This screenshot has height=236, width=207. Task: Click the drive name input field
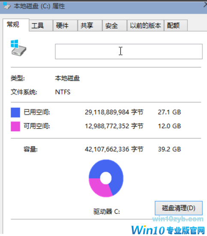(129, 51)
